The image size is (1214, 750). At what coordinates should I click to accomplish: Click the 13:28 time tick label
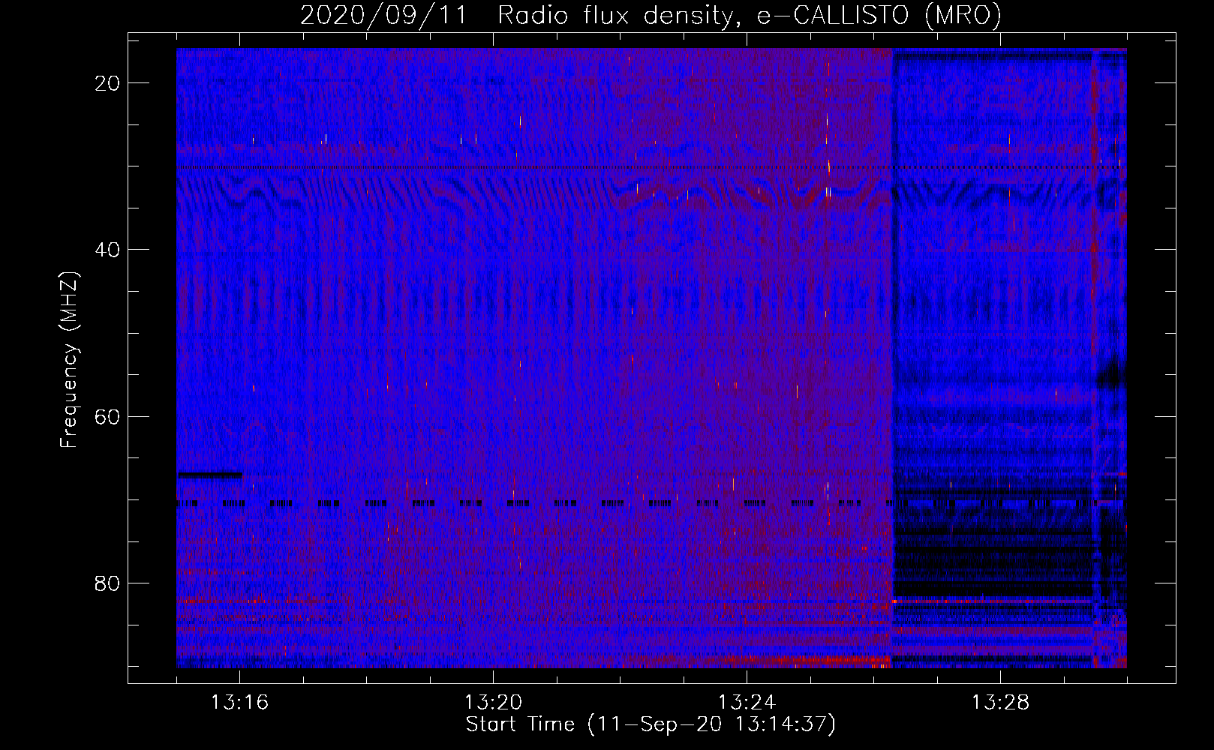pos(1000,703)
